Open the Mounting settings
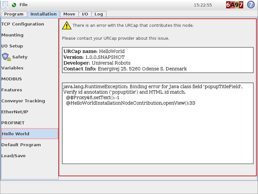 click(x=13, y=35)
